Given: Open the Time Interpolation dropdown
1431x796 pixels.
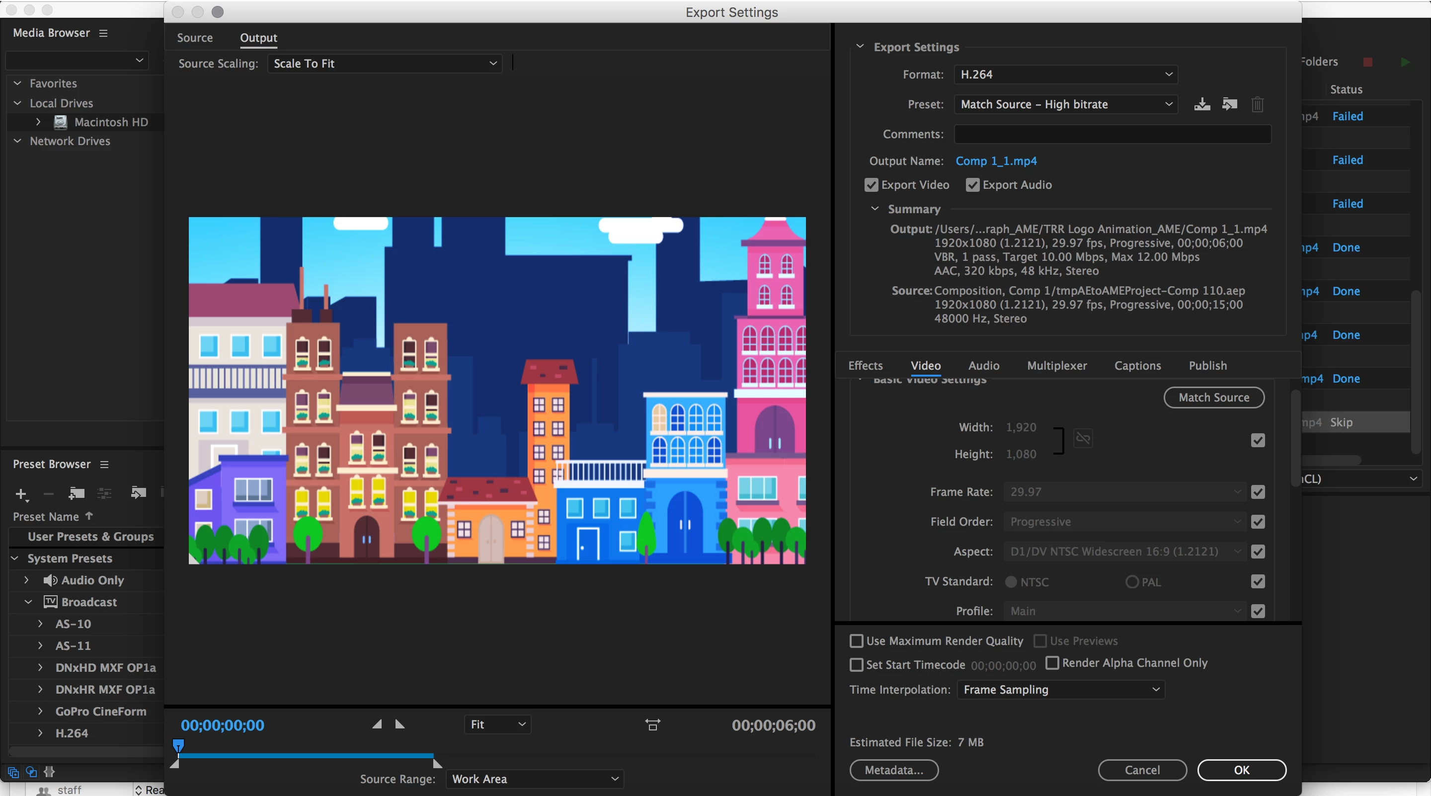Looking at the screenshot, I should pyautogui.click(x=1061, y=689).
